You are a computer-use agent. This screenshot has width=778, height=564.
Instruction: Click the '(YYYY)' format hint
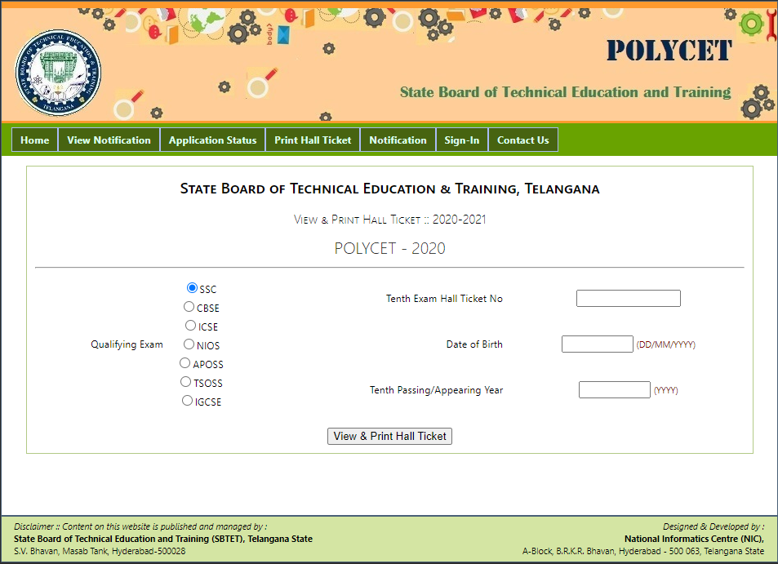[666, 390]
